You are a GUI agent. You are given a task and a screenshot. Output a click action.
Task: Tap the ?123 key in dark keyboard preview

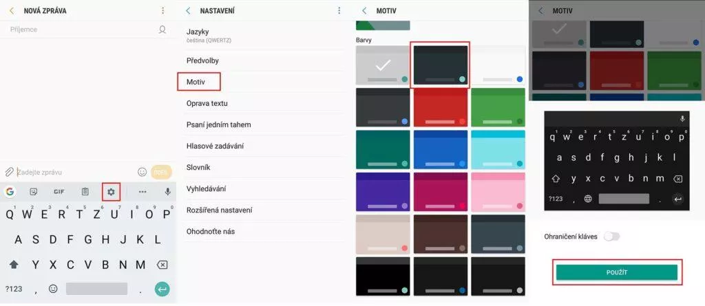556,199
